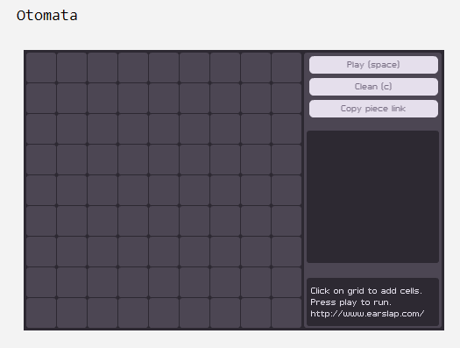This screenshot has width=460, height=348.
Task: Add a cell in the top-right grid square
Action: pyautogui.click(x=287, y=67)
